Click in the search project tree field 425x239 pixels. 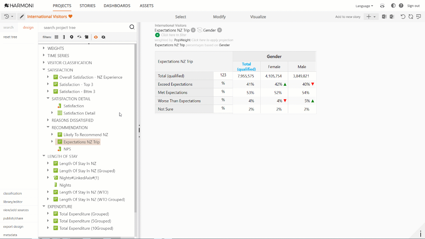pyautogui.click(x=85, y=28)
